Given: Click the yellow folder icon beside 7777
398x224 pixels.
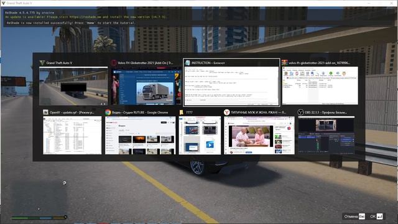Looking at the screenshot, I should point(182,112).
